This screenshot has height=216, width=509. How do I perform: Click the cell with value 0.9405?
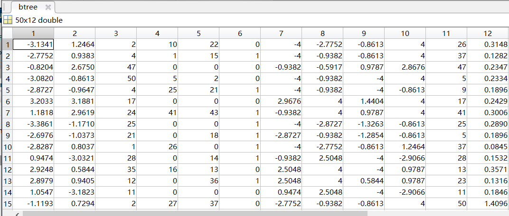click(75, 181)
